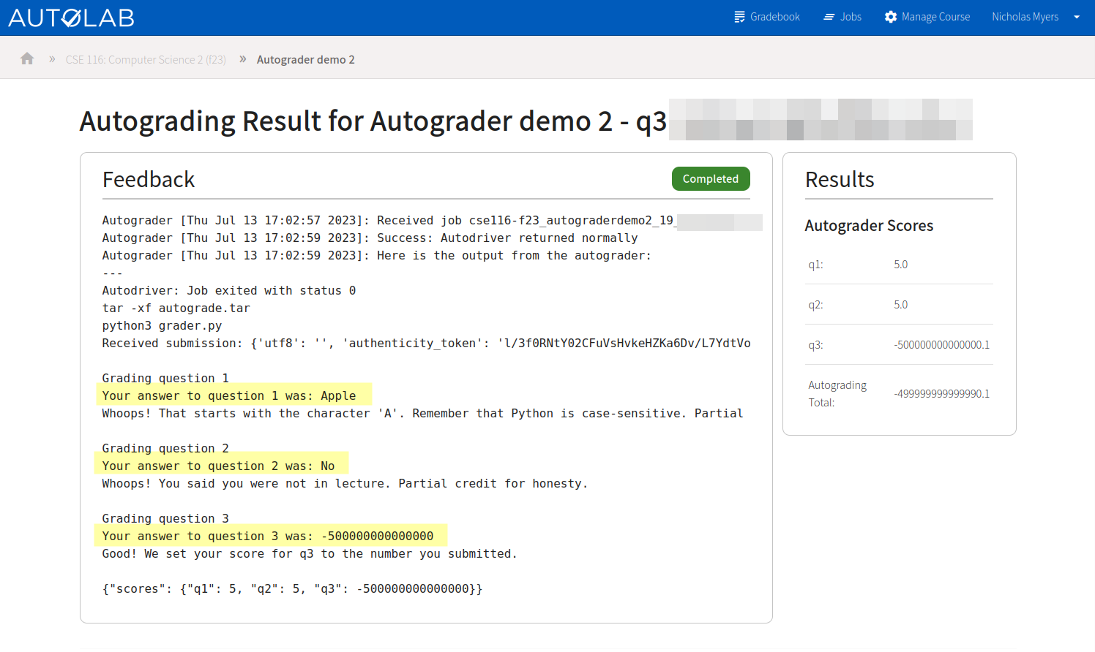Viewport: 1095px width, 652px height.
Task: Click the Results heading
Action: [840, 180]
